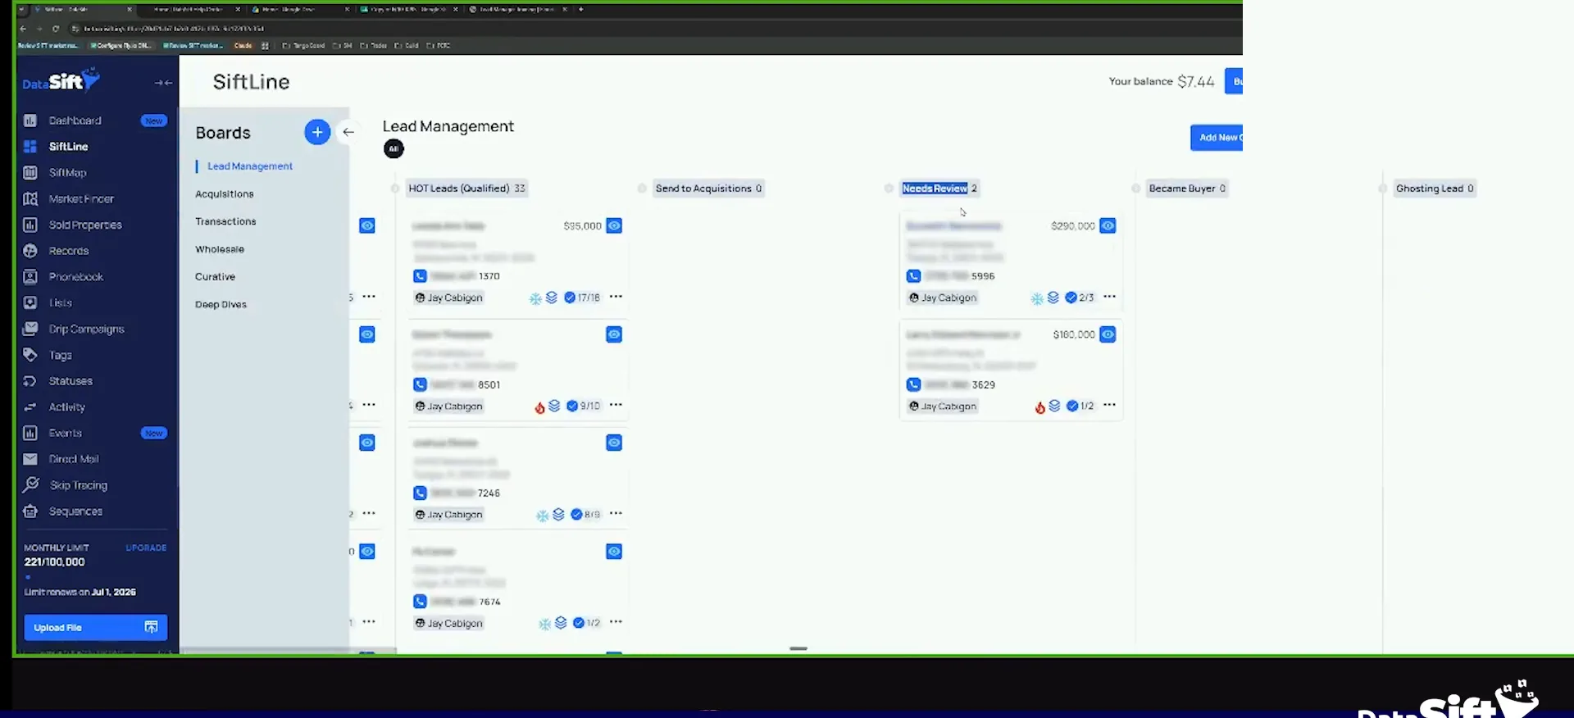The height and width of the screenshot is (718, 1574).
Task: Add a new board with plus button
Action: coord(317,132)
